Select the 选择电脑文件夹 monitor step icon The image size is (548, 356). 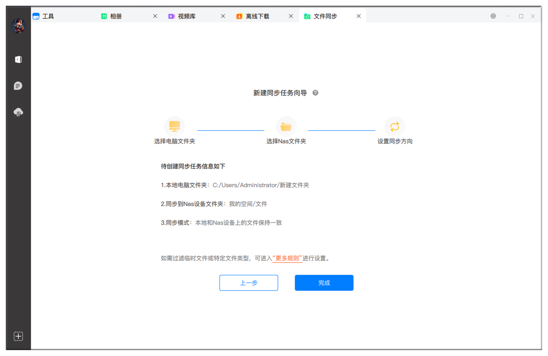click(174, 126)
